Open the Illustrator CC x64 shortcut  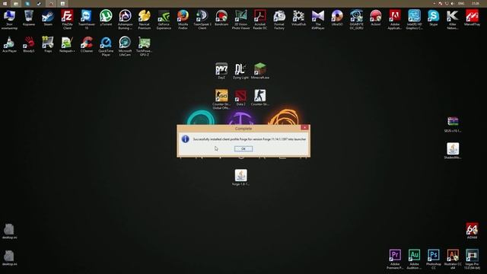[x=453, y=260]
